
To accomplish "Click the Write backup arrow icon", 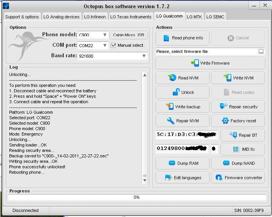I will [170, 106].
